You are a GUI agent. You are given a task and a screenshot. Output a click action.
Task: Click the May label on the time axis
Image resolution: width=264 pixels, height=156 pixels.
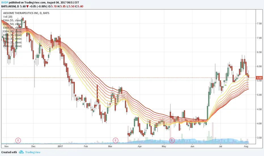pyautogui.click(x=164, y=146)
